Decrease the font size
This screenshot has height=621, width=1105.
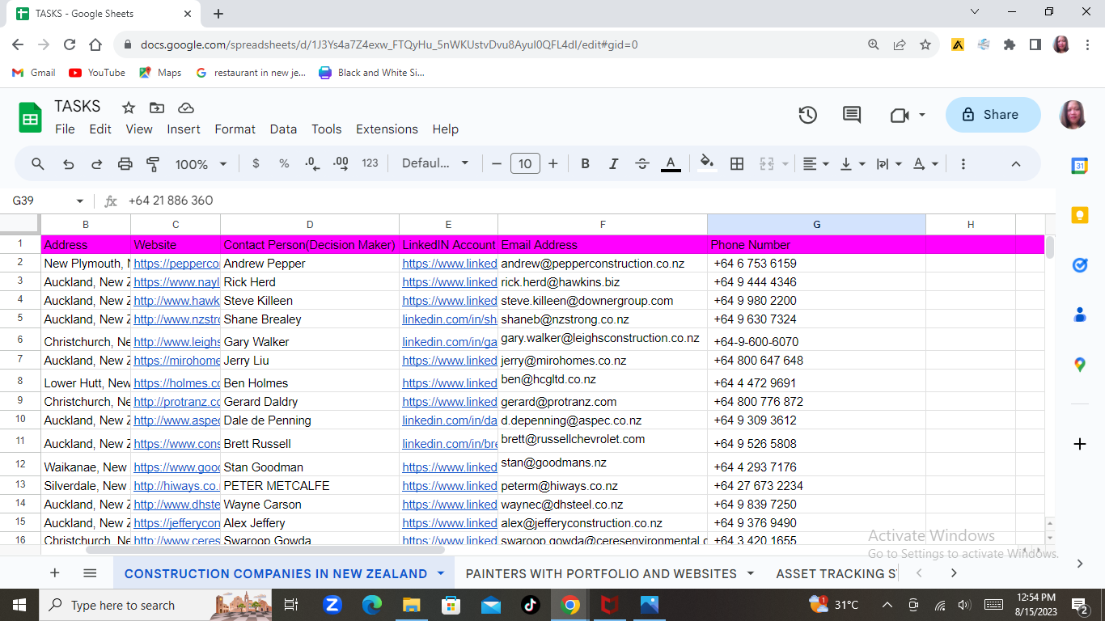(497, 163)
